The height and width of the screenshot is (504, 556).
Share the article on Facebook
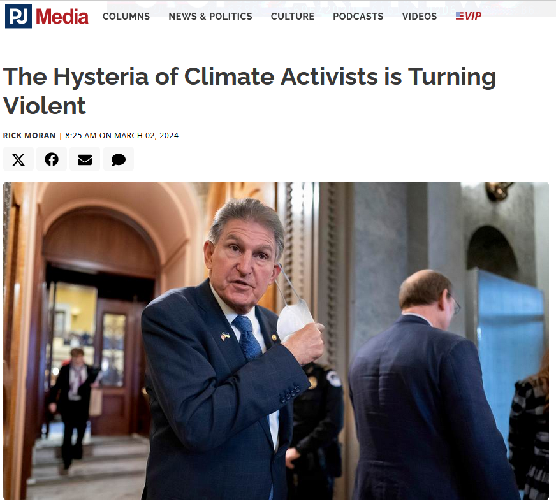(52, 159)
